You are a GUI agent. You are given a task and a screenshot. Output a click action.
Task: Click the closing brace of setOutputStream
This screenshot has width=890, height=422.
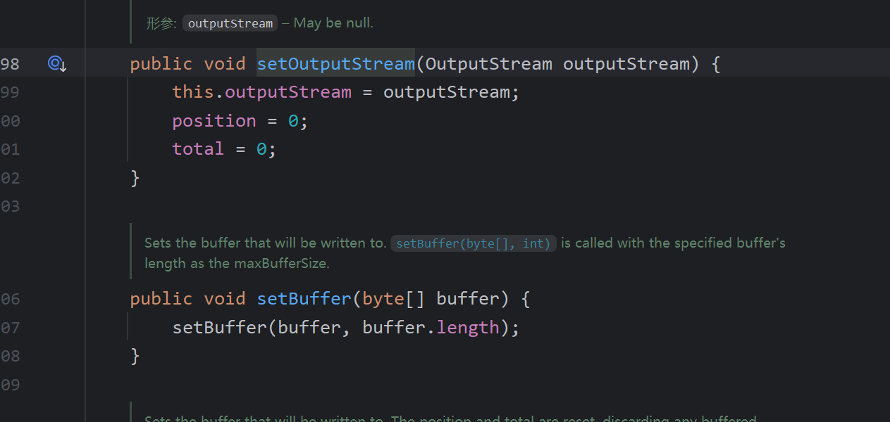(135, 178)
